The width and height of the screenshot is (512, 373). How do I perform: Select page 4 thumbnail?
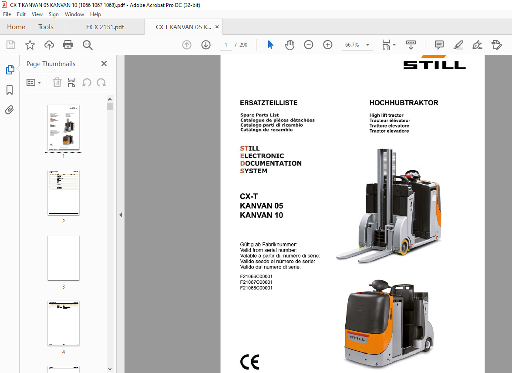pos(64,323)
